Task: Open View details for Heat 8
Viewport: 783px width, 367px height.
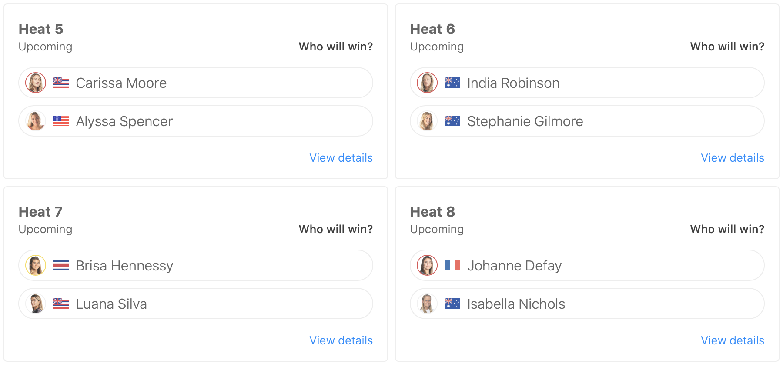Action: click(x=733, y=340)
